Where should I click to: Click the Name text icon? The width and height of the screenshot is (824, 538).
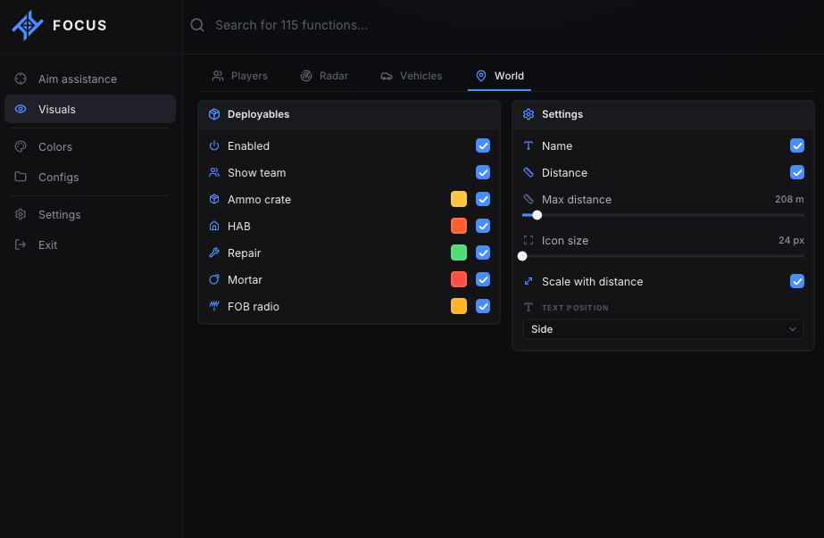coord(529,145)
